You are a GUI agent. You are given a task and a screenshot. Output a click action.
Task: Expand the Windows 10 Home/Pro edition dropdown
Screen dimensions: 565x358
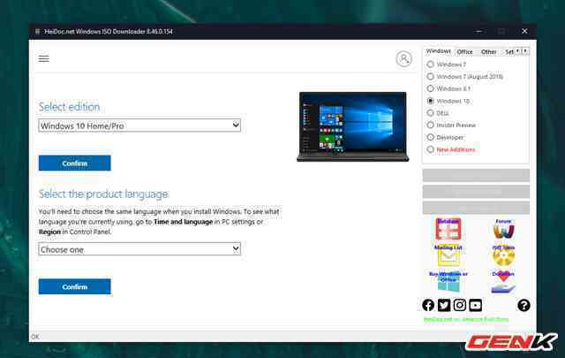click(x=139, y=126)
